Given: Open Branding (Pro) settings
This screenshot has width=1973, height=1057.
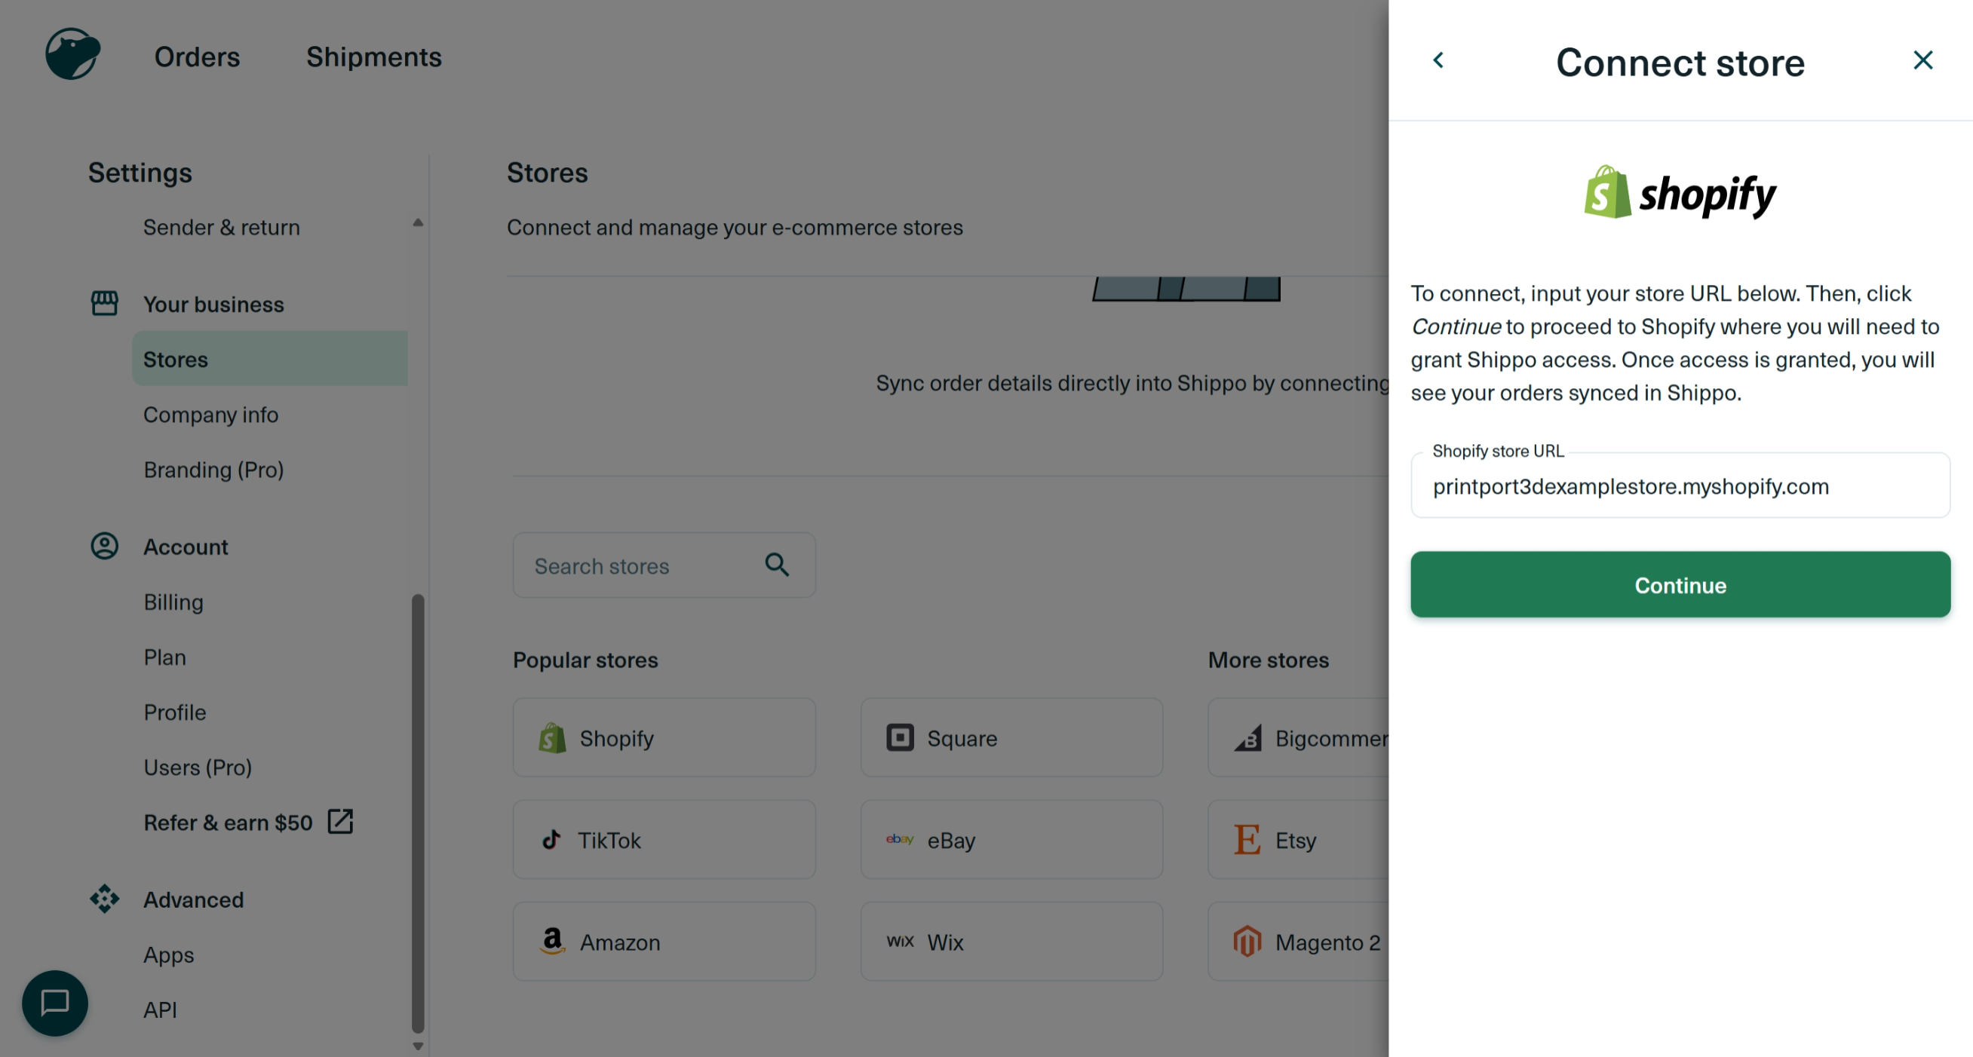Looking at the screenshot, I should 213,469.
